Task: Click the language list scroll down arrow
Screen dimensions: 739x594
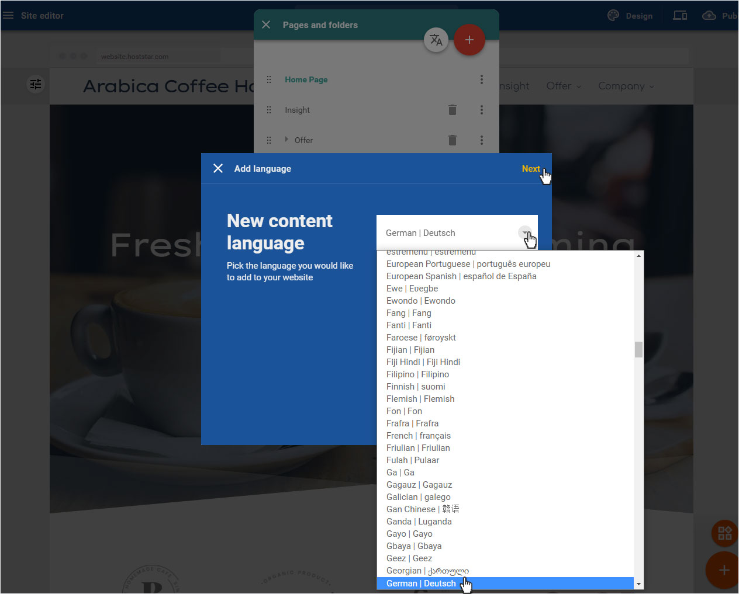Action: point(638,584)
